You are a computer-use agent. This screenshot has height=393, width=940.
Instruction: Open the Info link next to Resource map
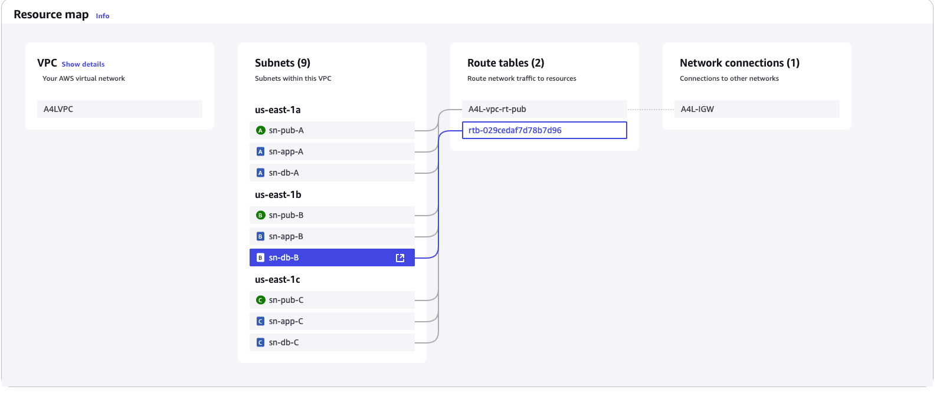pos(103,16)
